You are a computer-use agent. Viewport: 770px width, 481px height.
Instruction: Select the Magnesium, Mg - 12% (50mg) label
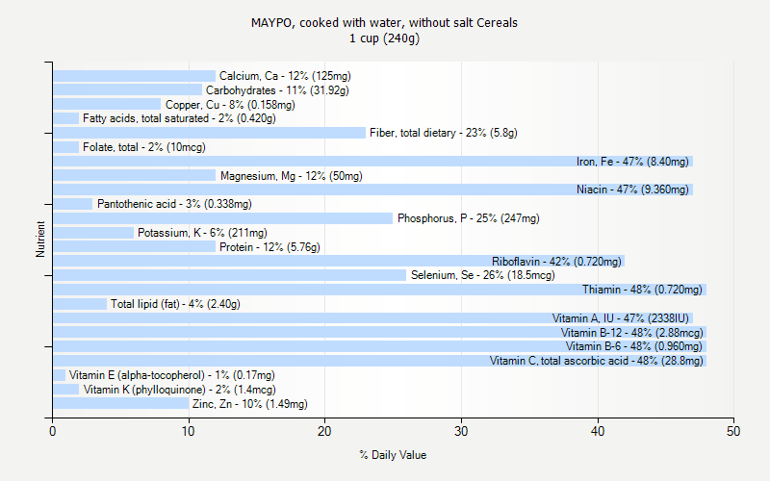pos(292,176)
